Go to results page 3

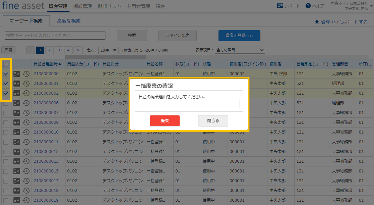click(x=59, y=50)
